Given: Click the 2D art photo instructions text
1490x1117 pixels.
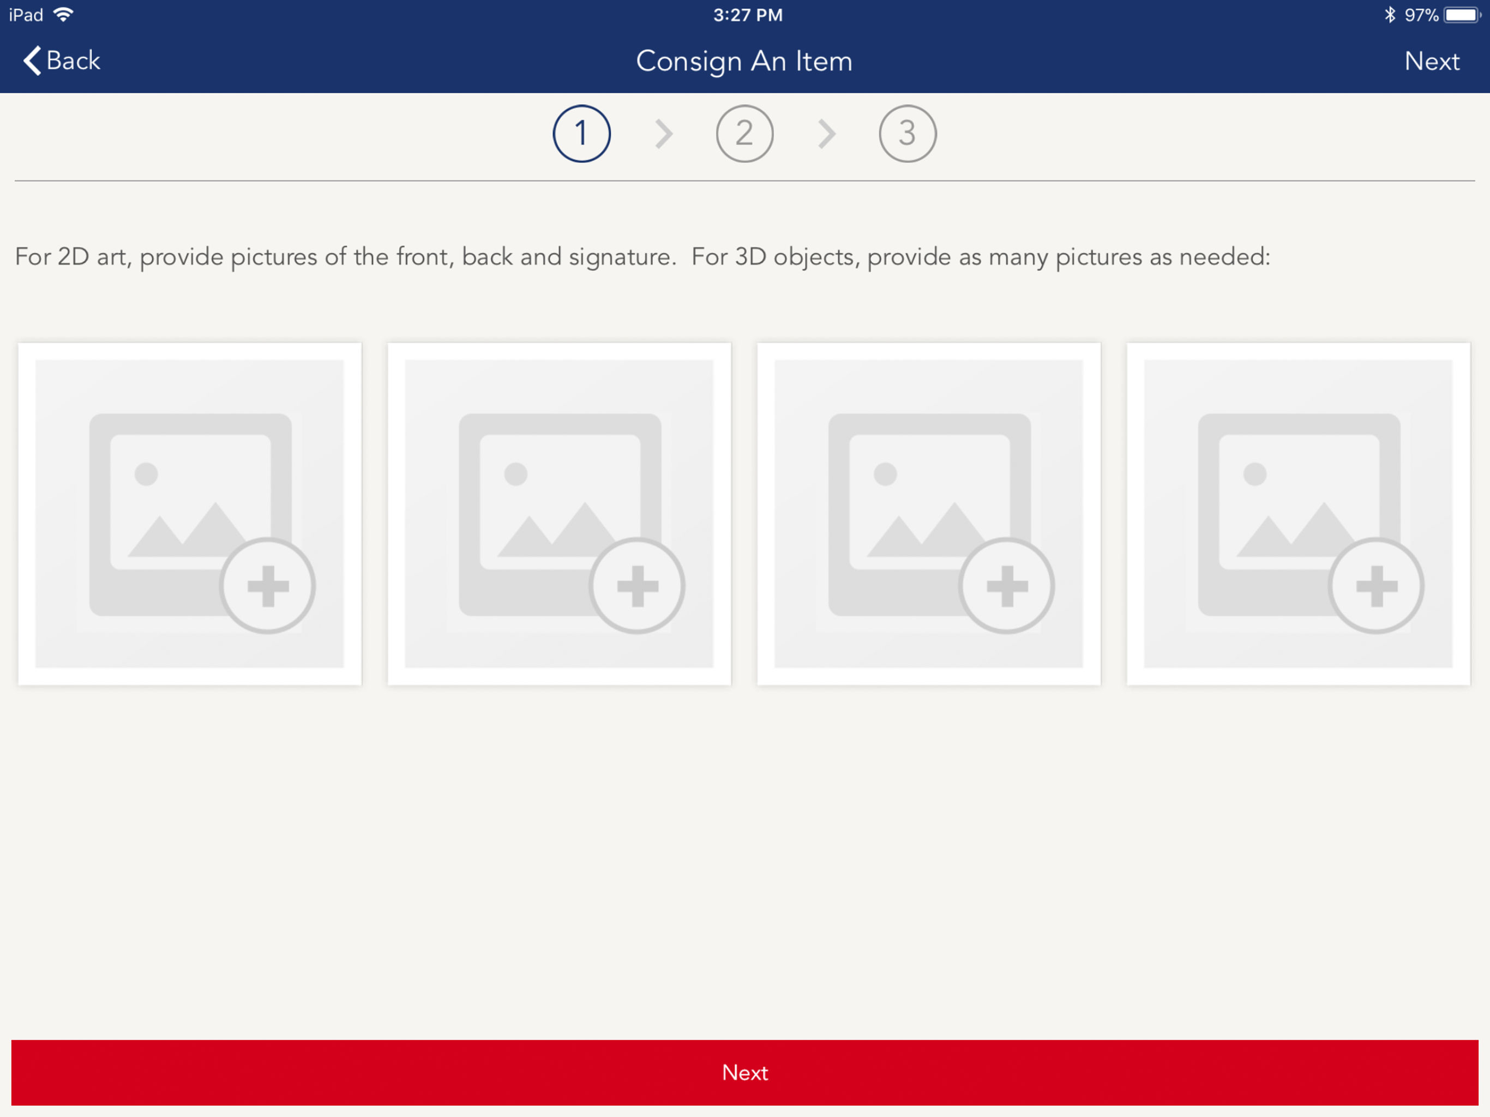Looking at the screenshot, I should pos(642,257).
